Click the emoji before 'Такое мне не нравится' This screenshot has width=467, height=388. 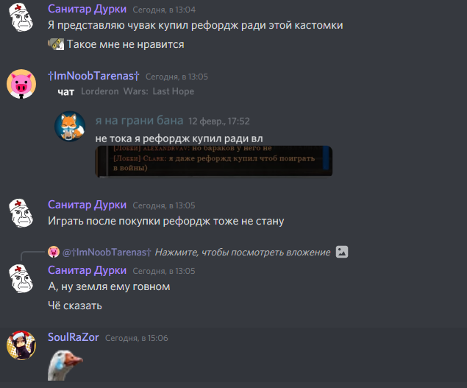[x=56, y=44]
